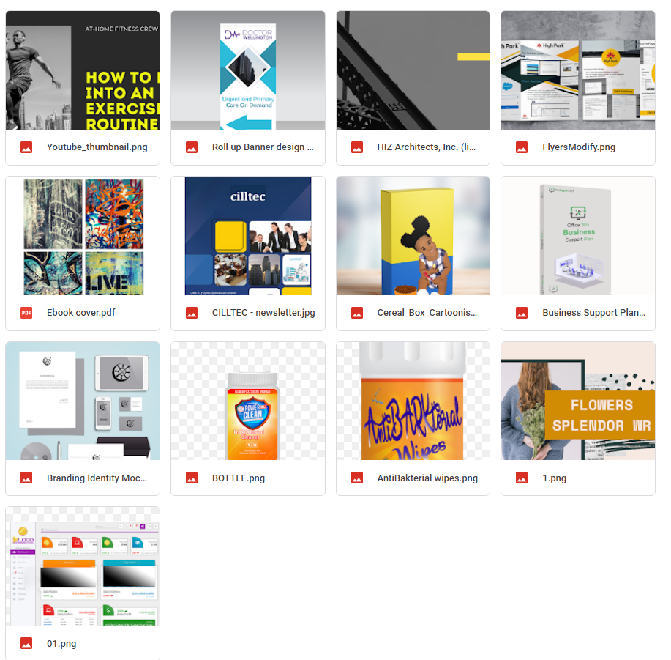The height and width of the screenshot is (660, 671).
Task: Click the image icon beside Youtube_thumbnail.png
Action: pyautogui.click(x=26, y=147)
